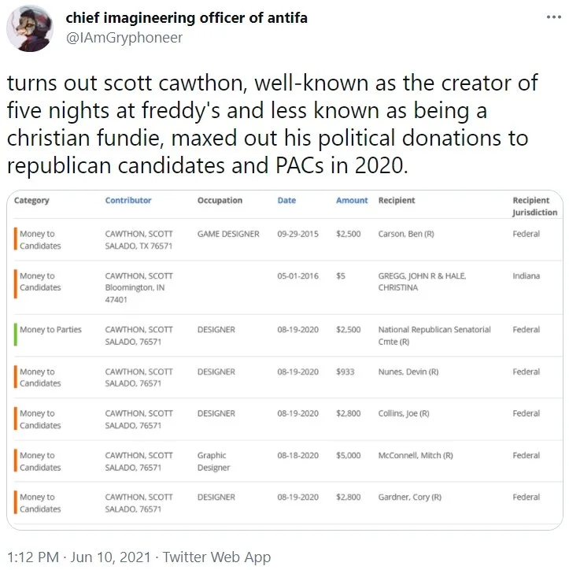This screenshot has width=569, height=570.
Task: Click the Category column header
Action: 31,200
